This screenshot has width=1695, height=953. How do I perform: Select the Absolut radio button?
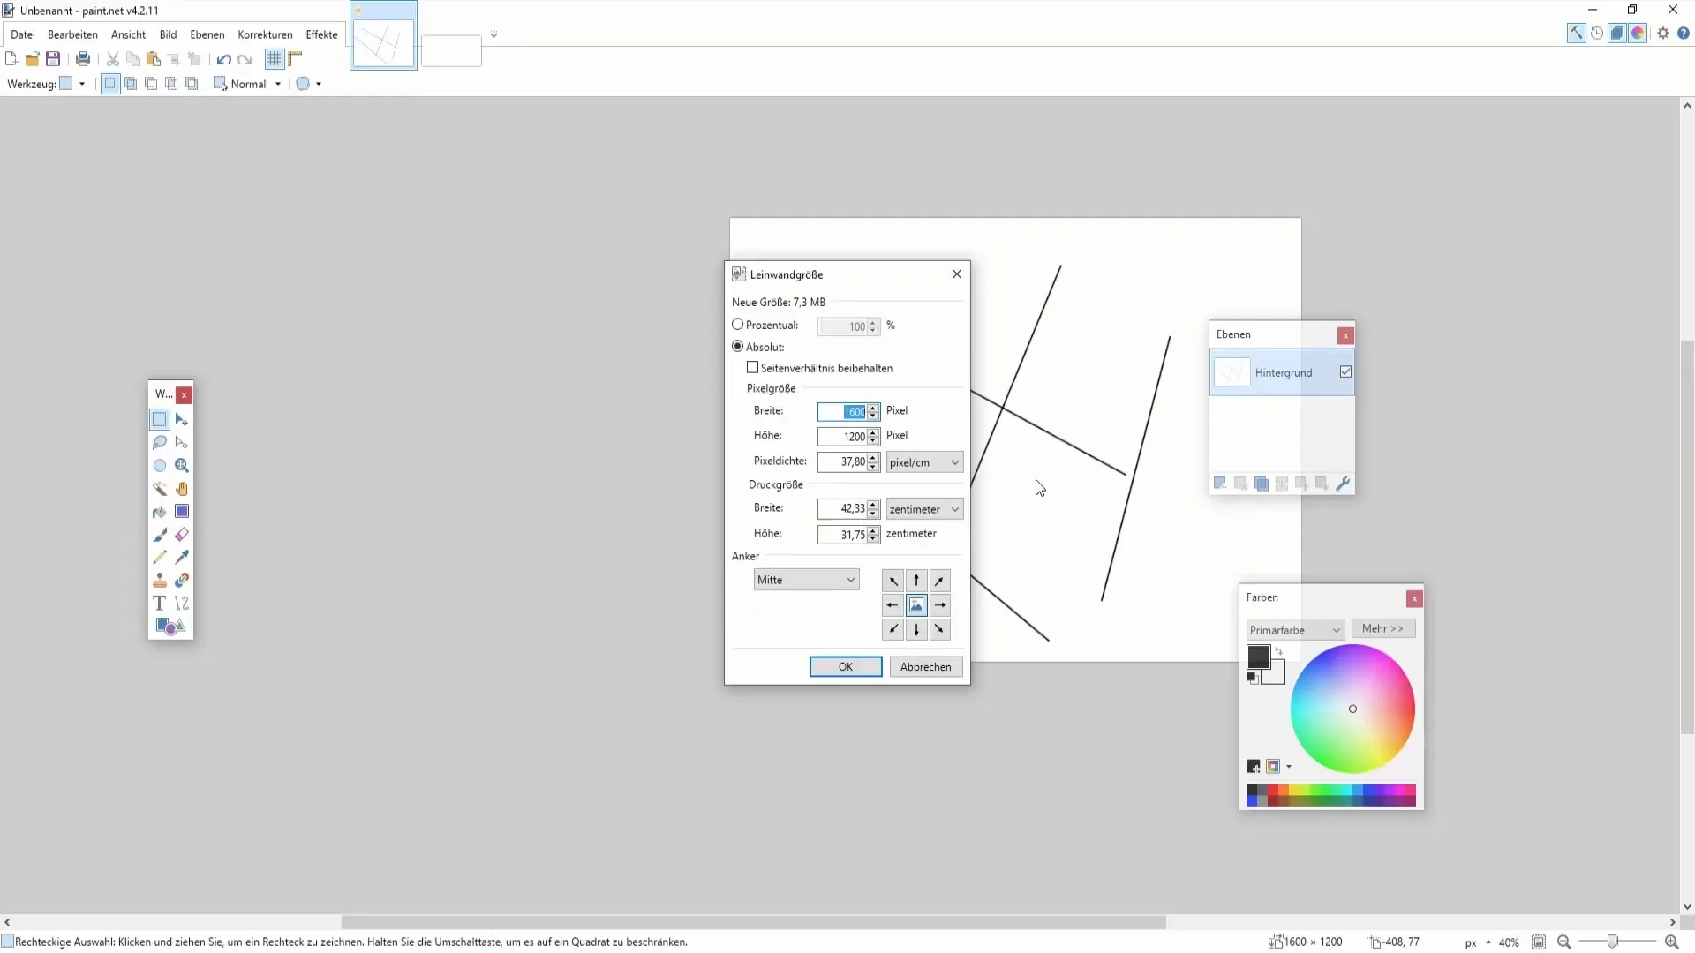click(738, 347)
